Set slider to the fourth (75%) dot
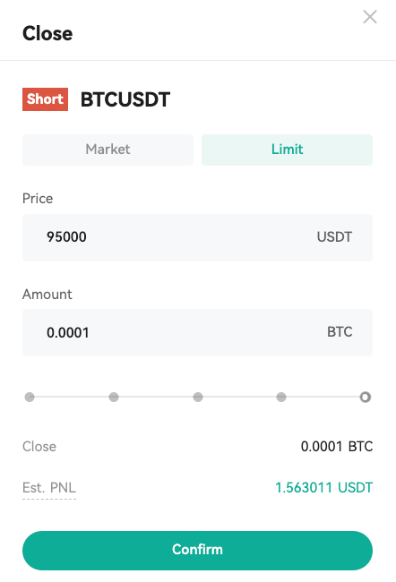The height and width of the screenshot is (582, 396). click(281, 398)
